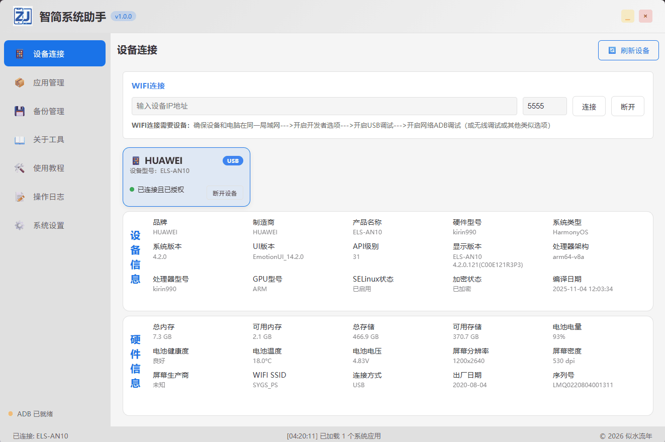Open 系统设置 from the sidebar
The image size is (665, 442).
[x=55, y=226]
